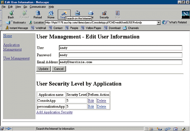This screenshot has height=131, width=190.
Task: Open Navigator from the component bar
Action: (151, 129)
